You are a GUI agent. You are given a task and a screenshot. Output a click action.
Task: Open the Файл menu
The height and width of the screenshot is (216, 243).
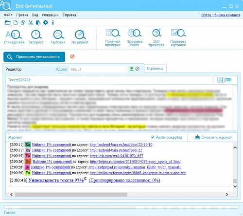pyautogui.click(x=8, y=15)
